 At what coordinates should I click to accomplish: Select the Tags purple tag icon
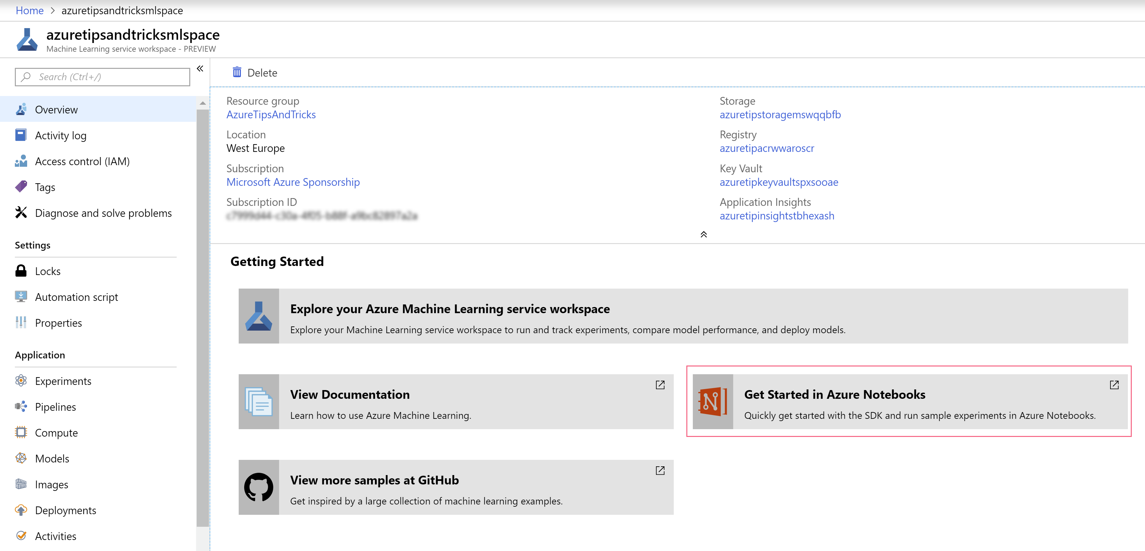pyautogui.click(x=21, y=187)
